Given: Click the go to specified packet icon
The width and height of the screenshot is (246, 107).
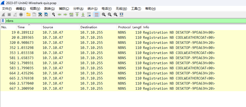Looking at the screenshot, I should point(71,15).
